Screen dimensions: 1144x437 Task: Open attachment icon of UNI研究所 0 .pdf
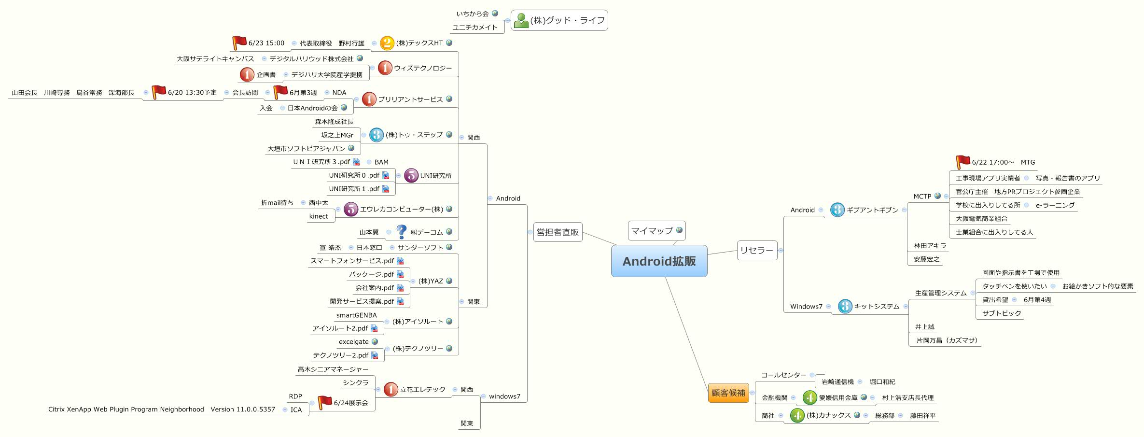coord(386,175)
